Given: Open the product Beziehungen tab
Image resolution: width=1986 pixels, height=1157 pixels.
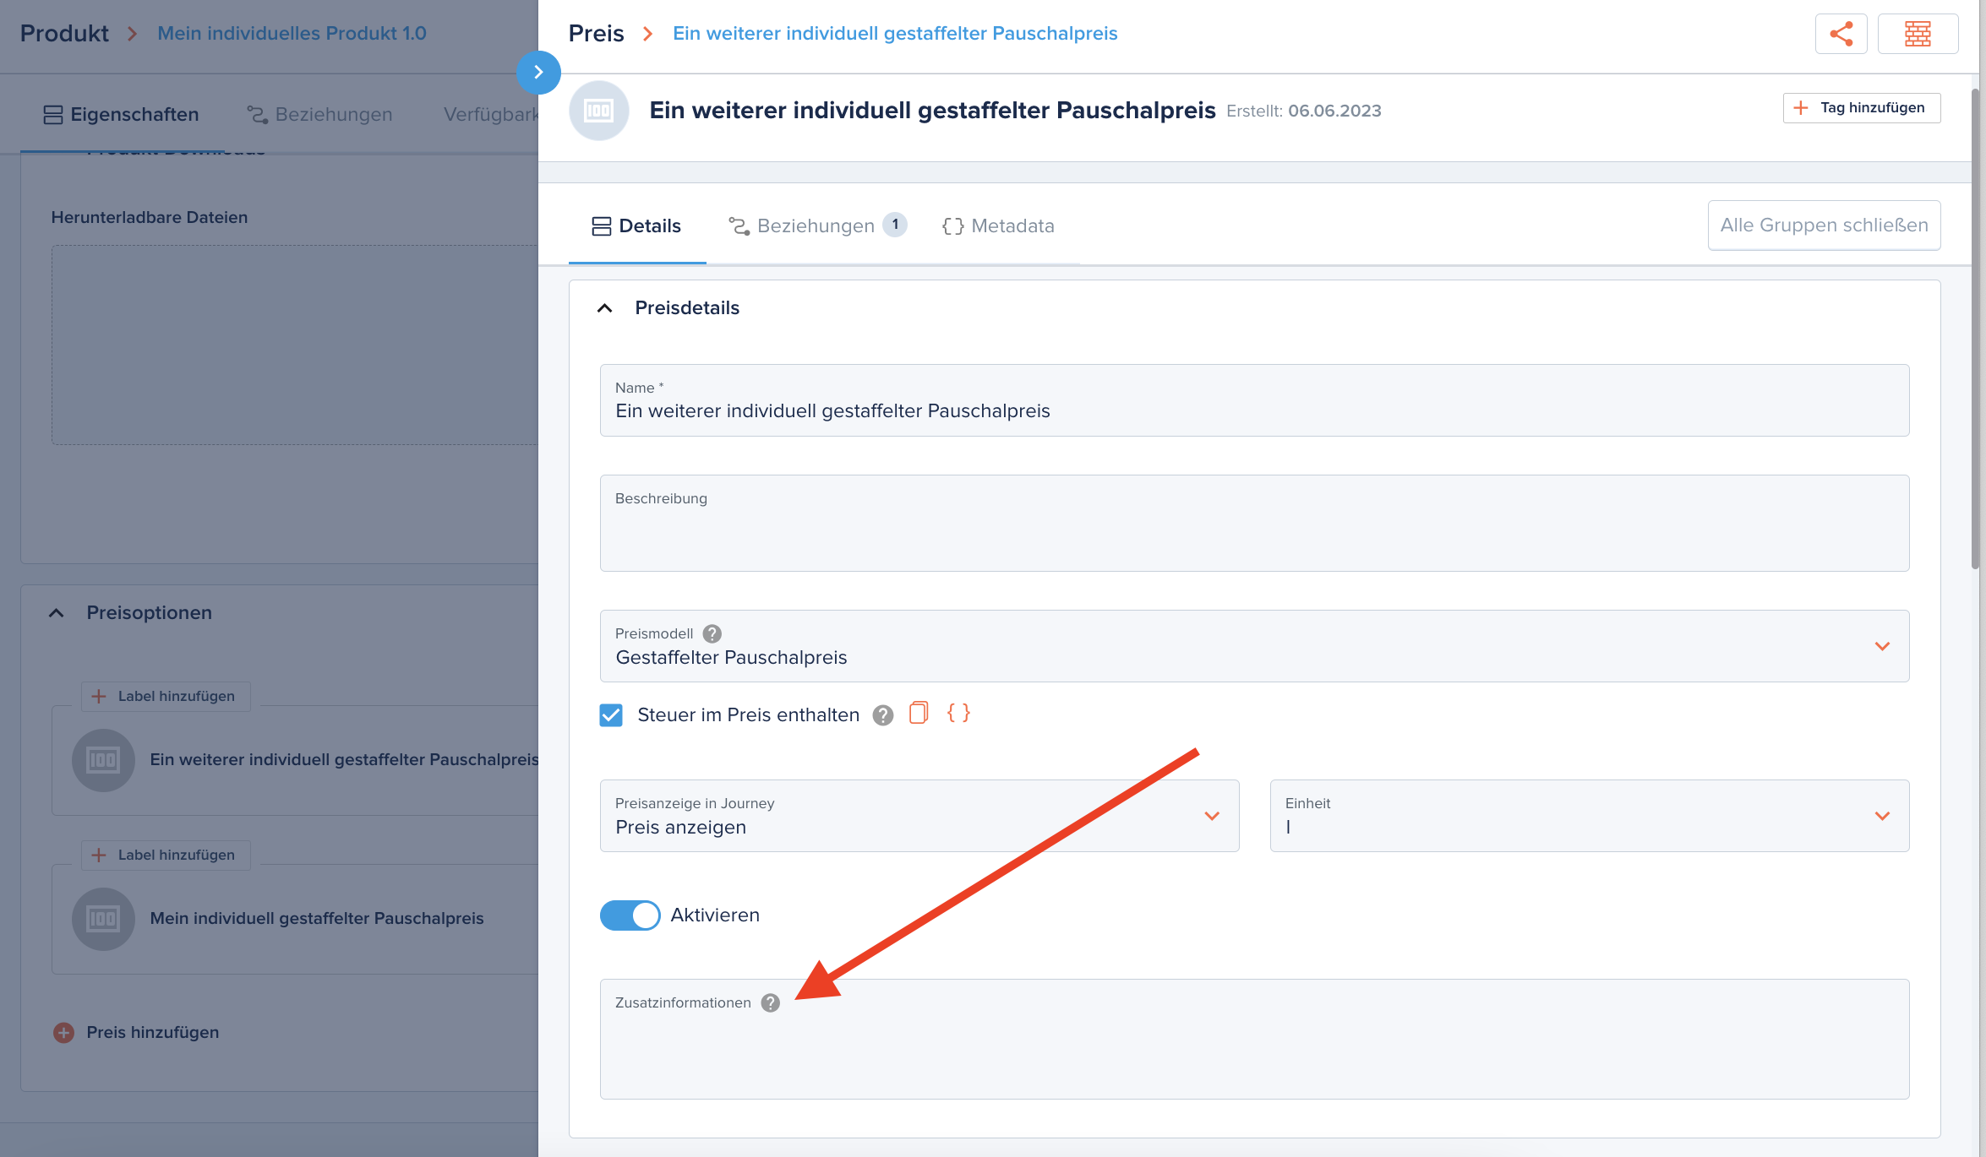Looking at the screenshot, I should pyautogui.click(x=319, y=114).
